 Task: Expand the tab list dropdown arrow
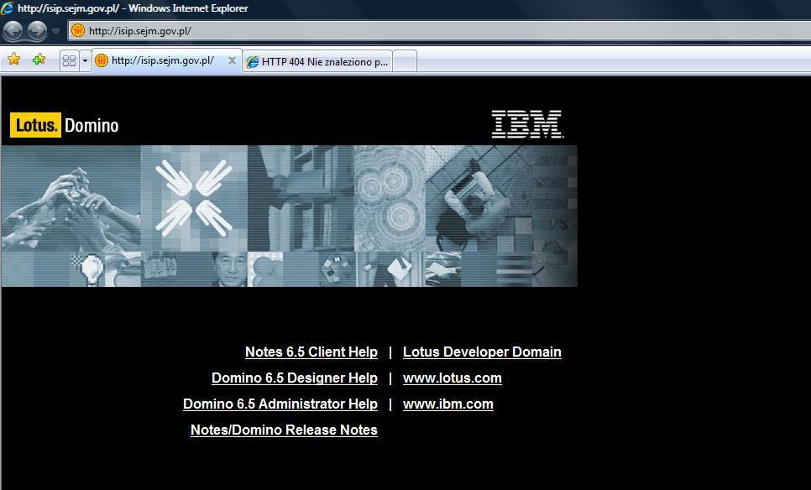click(x=85, y=61)
